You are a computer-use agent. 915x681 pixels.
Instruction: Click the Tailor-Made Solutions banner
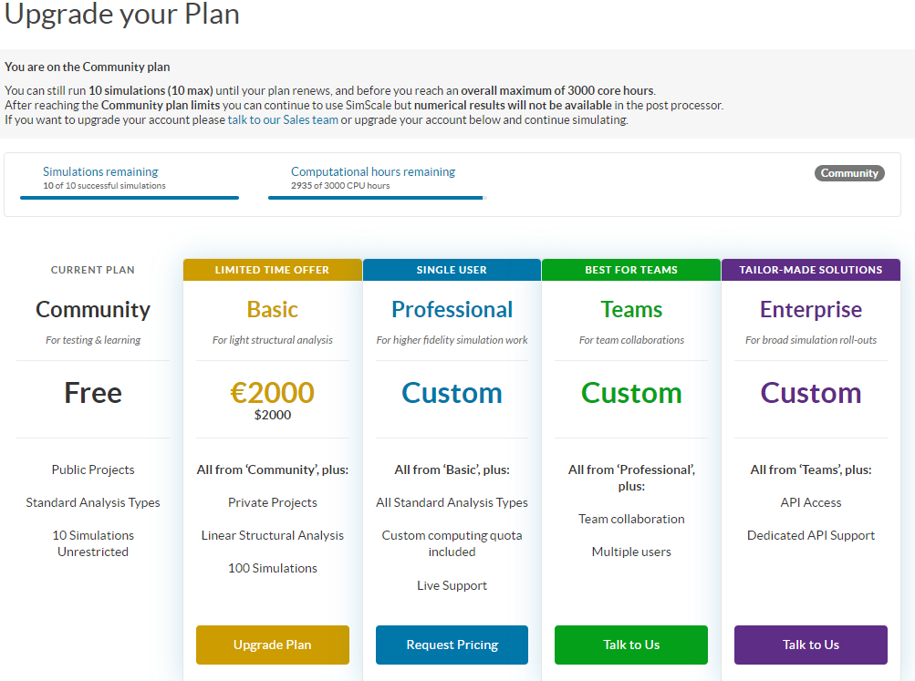[x=810, y=270]
